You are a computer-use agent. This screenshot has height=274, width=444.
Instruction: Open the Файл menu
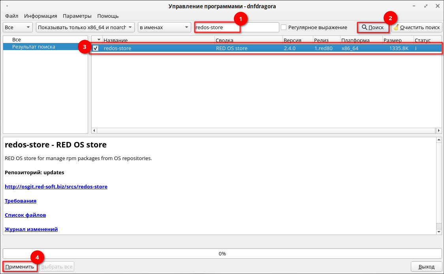[12, 16]
